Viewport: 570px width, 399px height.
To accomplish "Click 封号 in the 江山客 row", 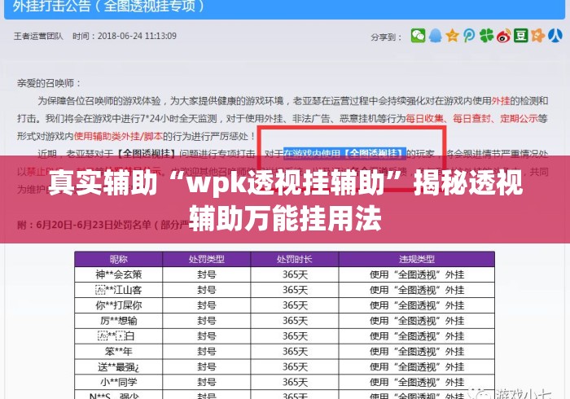I will click(x=207, y=290).
